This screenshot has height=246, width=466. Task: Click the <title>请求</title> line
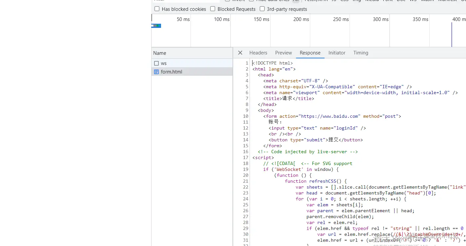(289, 98)
